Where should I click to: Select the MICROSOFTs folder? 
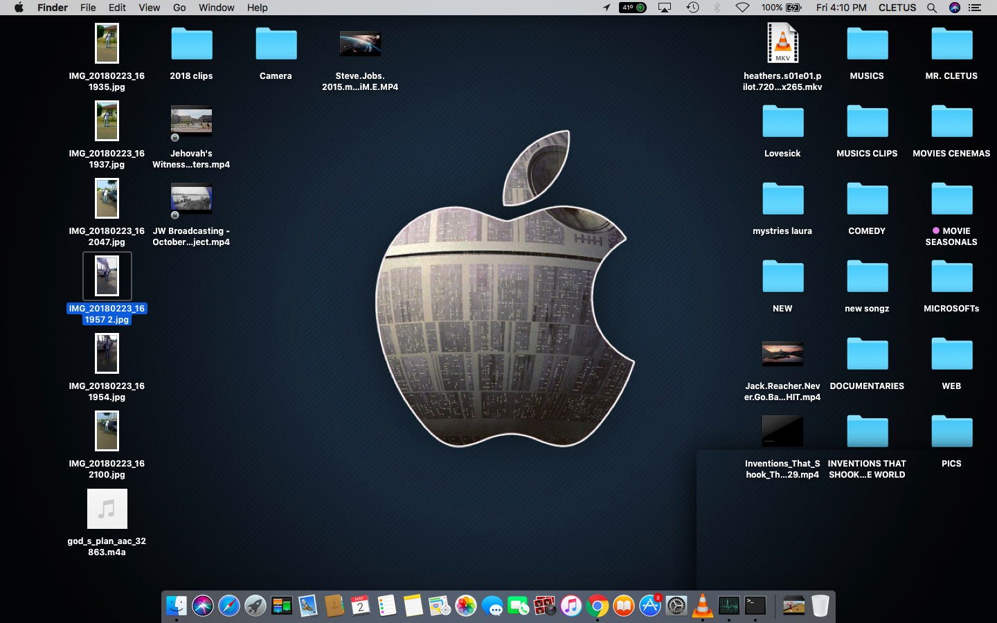point(952,277)
